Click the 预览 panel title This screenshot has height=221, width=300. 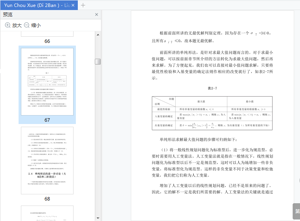tap(8, 15)
